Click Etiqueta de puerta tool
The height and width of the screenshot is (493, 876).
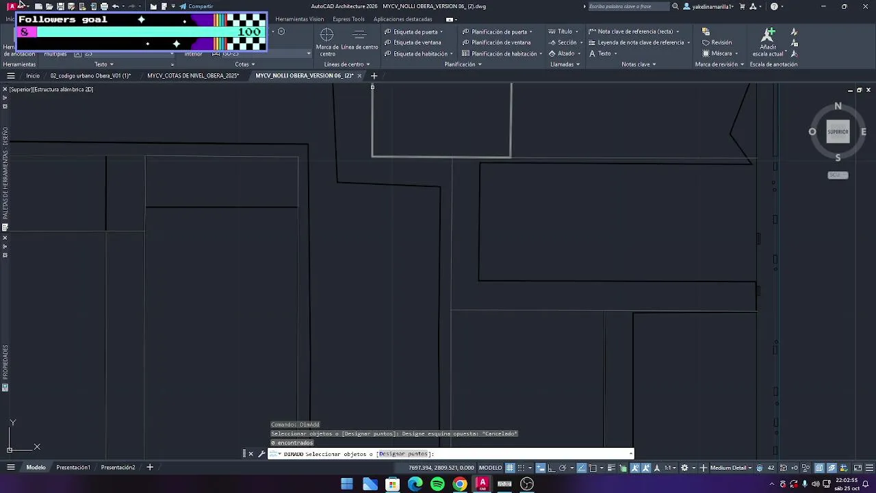pyautogui.click(x=413, y=31)
